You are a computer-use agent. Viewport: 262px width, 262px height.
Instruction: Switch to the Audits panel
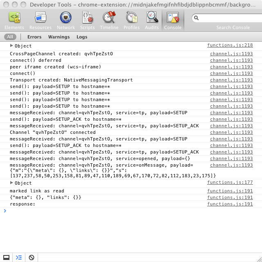[x=152, y=20]
